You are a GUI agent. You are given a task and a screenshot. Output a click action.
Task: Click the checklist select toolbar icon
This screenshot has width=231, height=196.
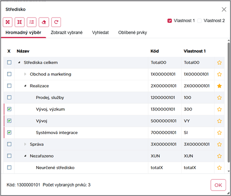(x=31, y=22)
